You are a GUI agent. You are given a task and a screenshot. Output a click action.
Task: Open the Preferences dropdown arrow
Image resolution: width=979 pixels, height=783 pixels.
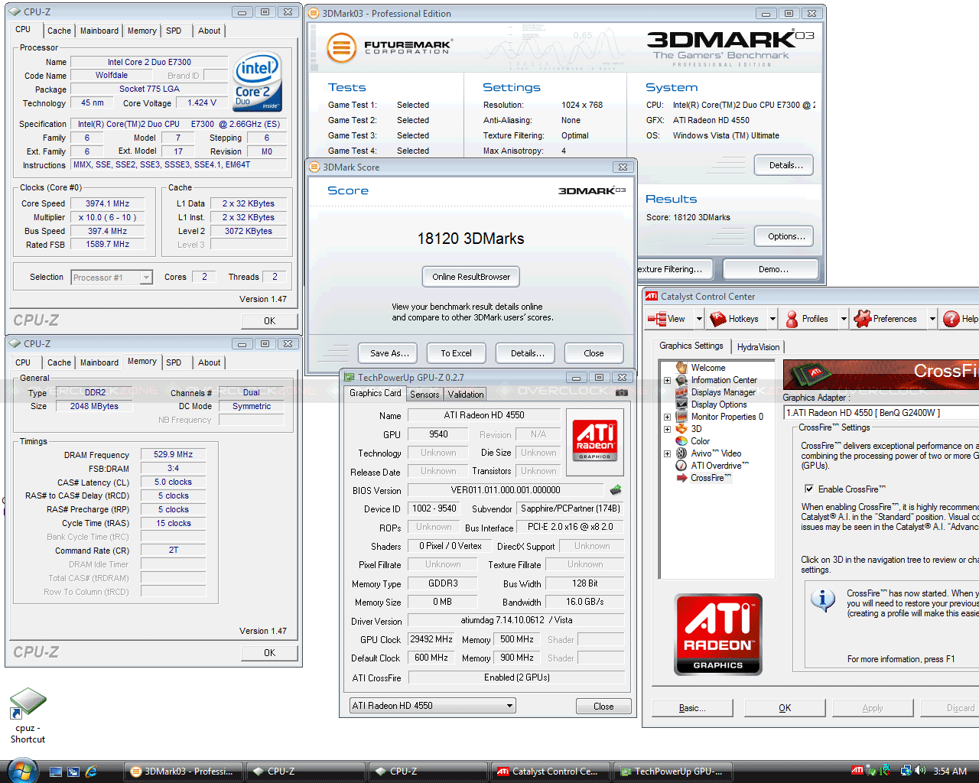932,319
